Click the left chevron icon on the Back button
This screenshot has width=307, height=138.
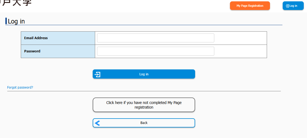[98, 123]
